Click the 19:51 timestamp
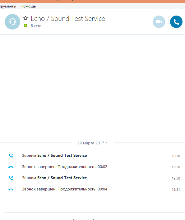Viewport: 185px width, 220px height. pyautogui.click(x=176, y=190)
